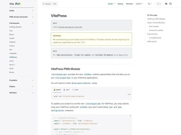Open the Preact framework page
Image resolution: width=181 pixels, height=135 pixels.
coord(12,46)
